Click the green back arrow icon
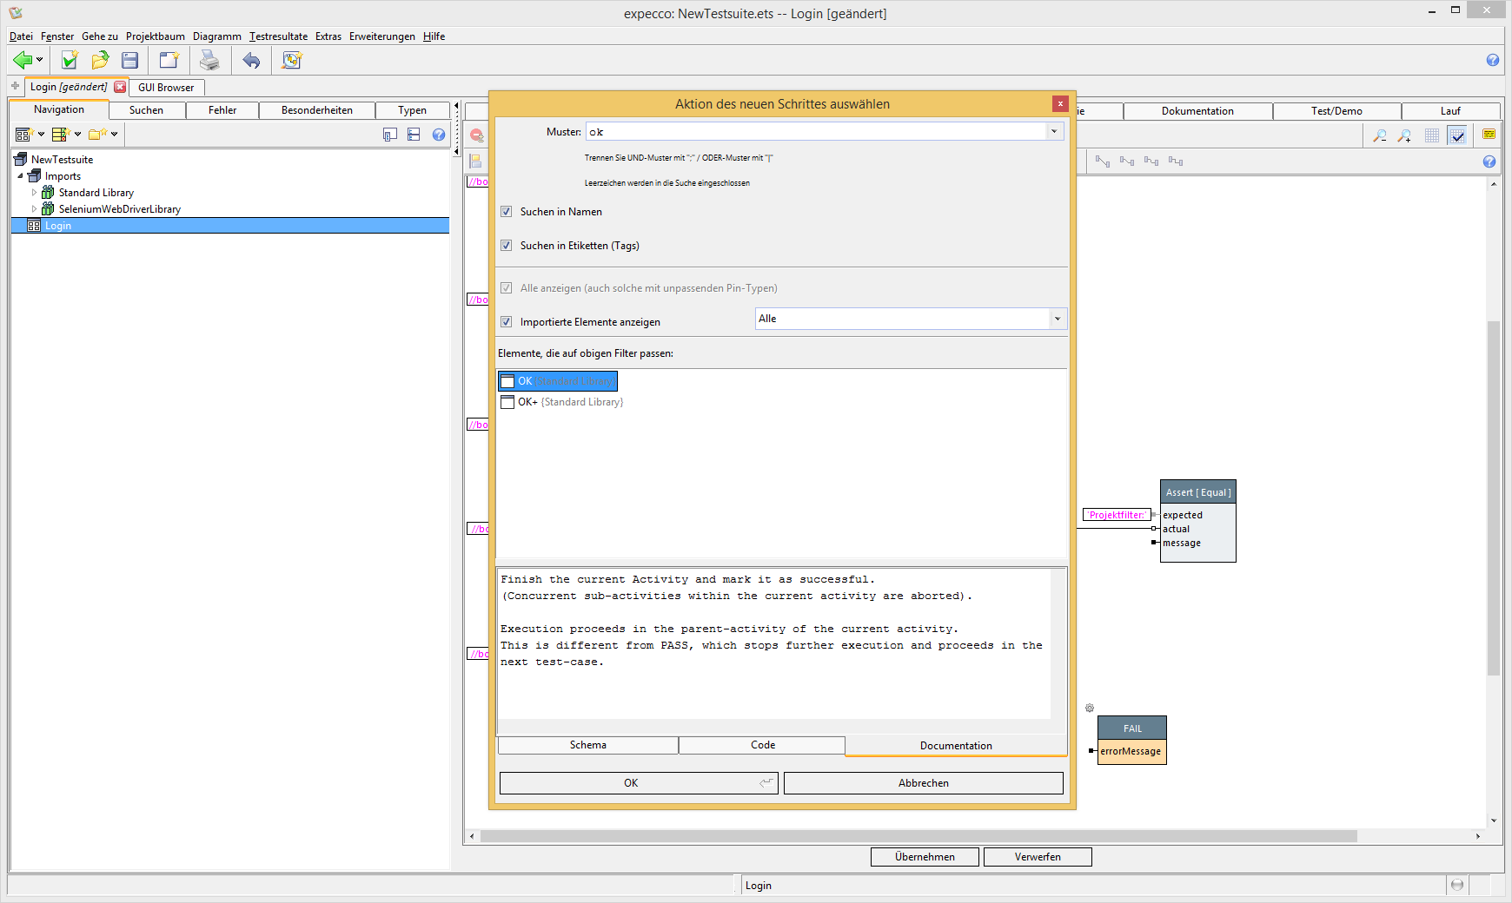 (23, 60)
